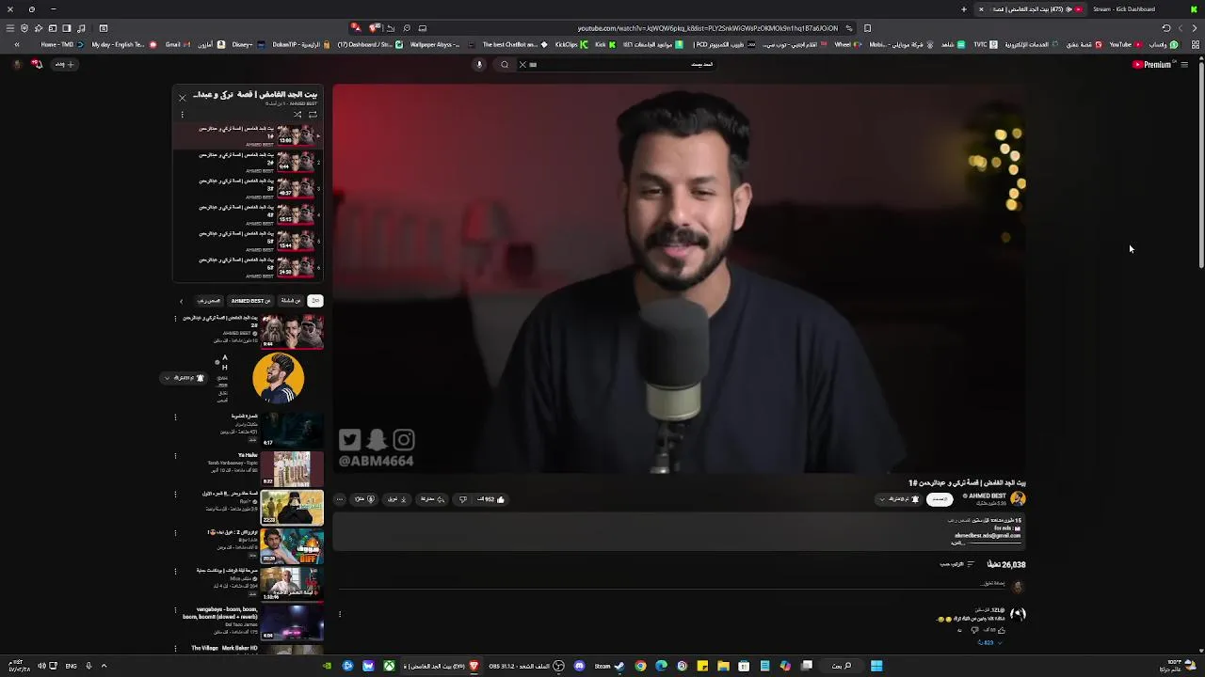Open comments sort by dropdown
1205x677 pixels.
(958, 564)
